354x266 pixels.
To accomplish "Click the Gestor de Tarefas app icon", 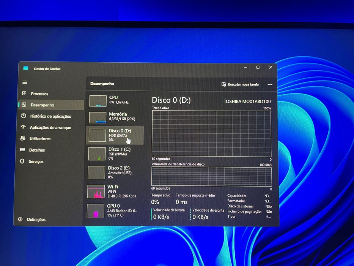I will [26, 68].
